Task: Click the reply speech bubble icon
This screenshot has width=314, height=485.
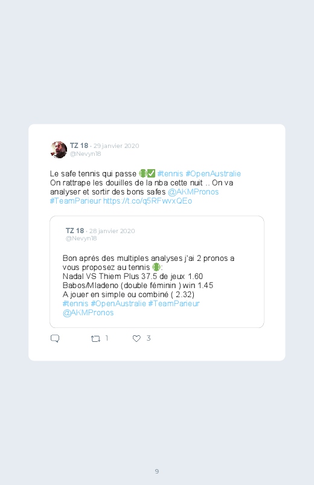Action: click(55, 338)
